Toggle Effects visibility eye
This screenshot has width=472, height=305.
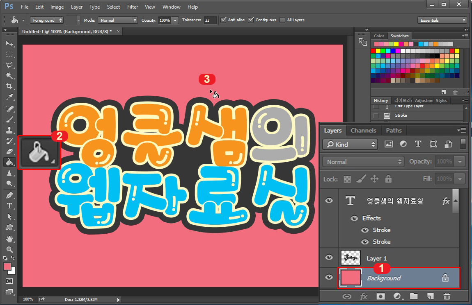(x=355, y=218)
